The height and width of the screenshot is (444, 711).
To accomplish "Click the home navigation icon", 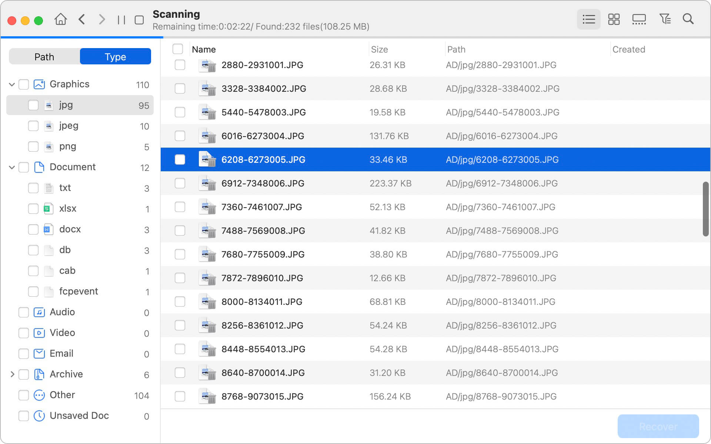I will [x=61, y=20].
